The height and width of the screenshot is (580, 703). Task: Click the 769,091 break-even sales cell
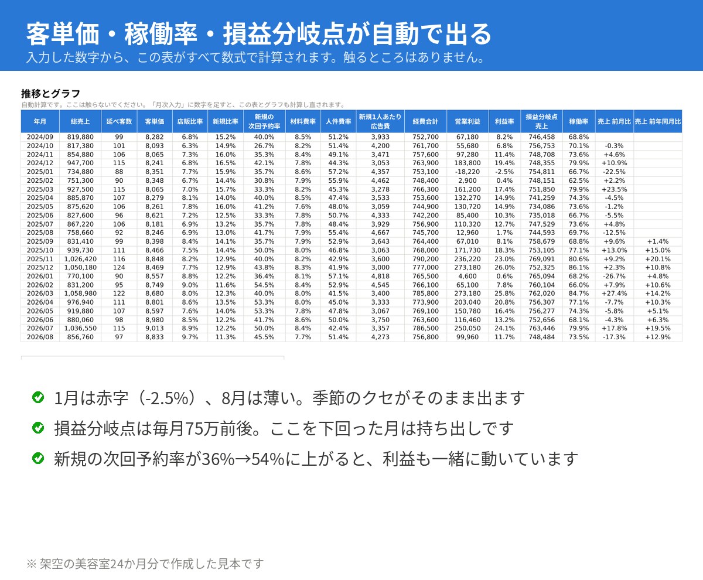coord(541,259)
